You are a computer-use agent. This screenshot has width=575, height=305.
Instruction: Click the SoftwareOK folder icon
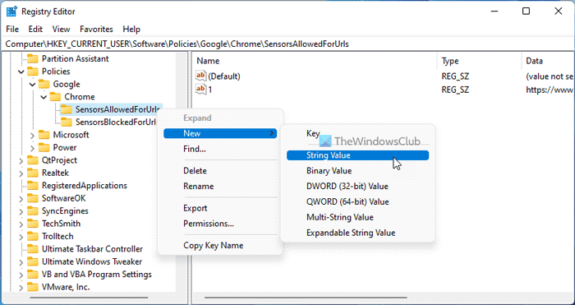pos(33,198)
